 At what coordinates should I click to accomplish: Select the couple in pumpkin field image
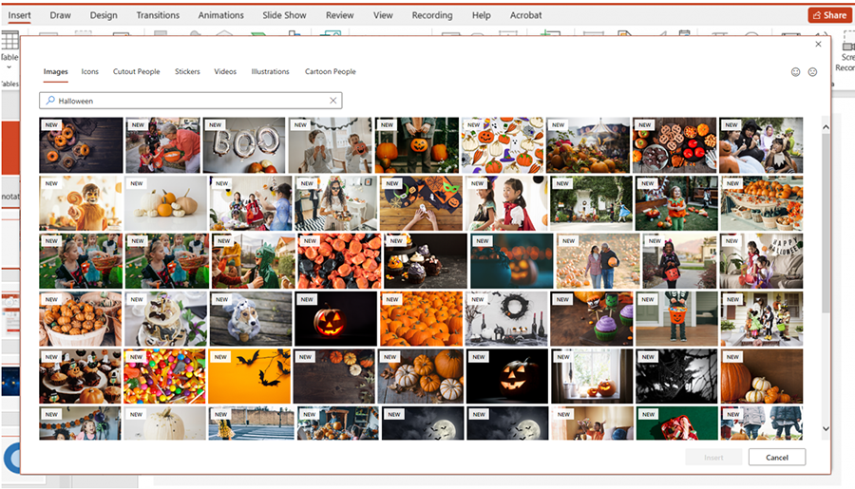598,261
